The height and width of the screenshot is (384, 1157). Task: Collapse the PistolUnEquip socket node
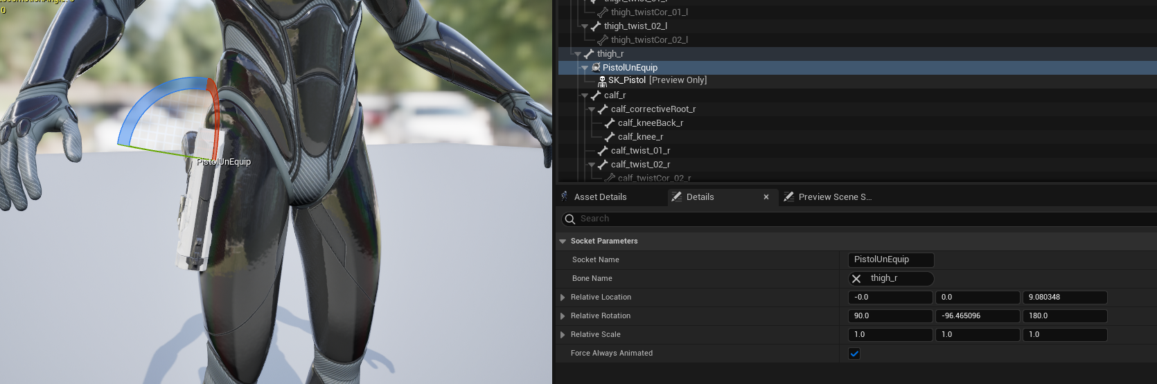pos(585,68)
